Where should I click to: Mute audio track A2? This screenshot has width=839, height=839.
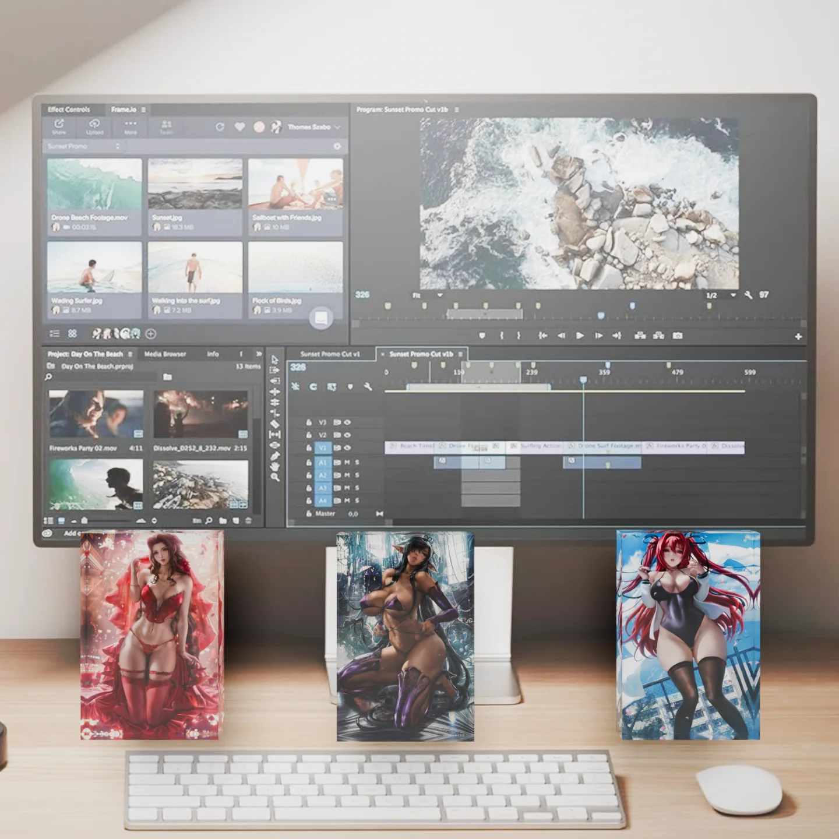347,475
